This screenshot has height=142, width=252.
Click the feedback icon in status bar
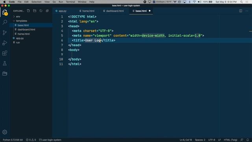tap(242, 140)
